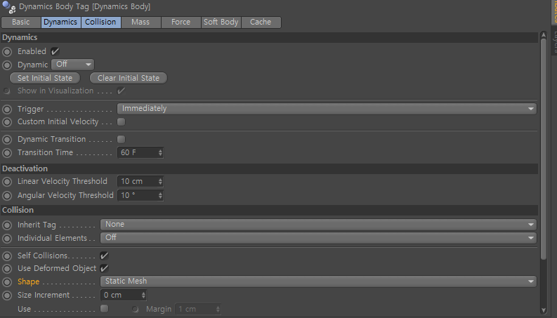Click the Dynamics Body Tag icon in header
The image size is (557, 318).
(9, 7)
